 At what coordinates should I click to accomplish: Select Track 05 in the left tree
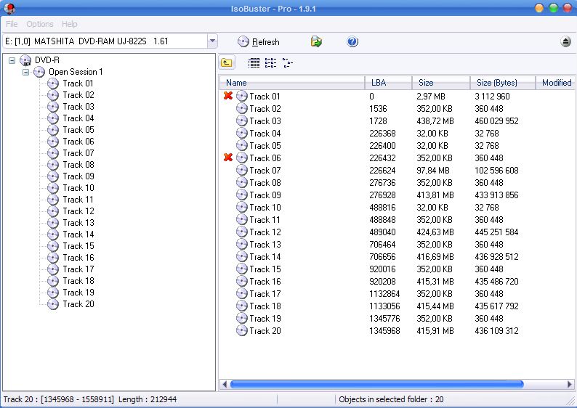[78, 130]
